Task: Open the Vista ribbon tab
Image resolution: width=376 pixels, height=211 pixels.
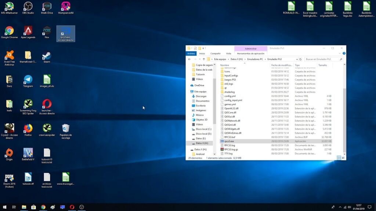Action: click(x=228, y=53)
